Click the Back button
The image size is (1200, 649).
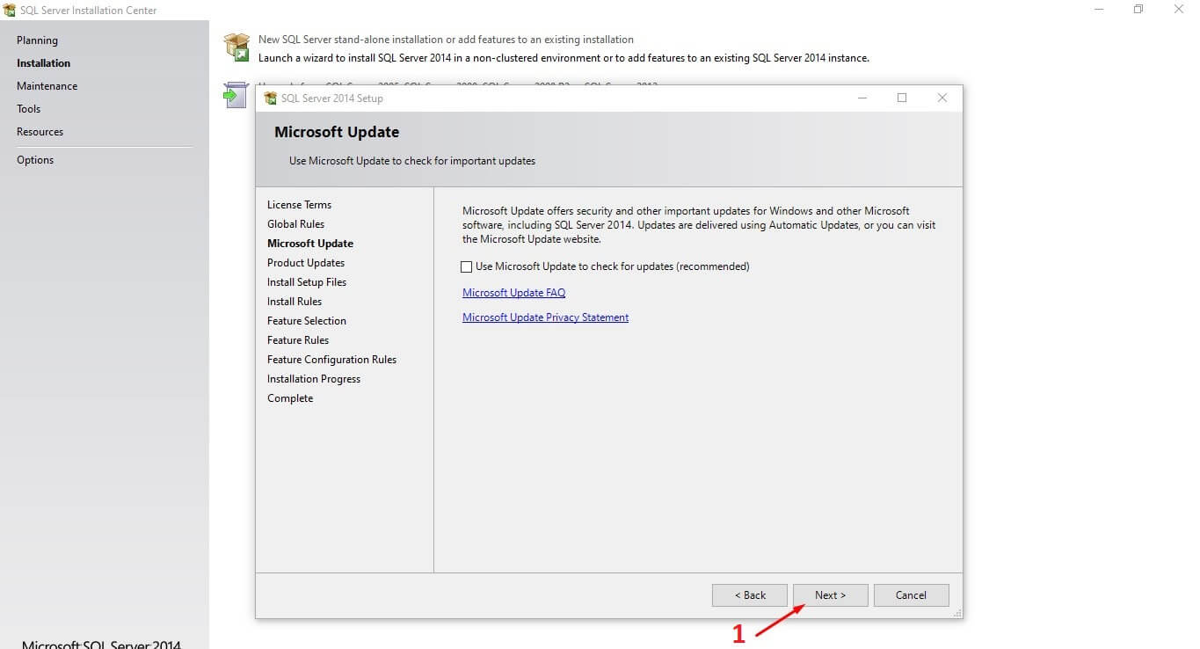[750, 595]
